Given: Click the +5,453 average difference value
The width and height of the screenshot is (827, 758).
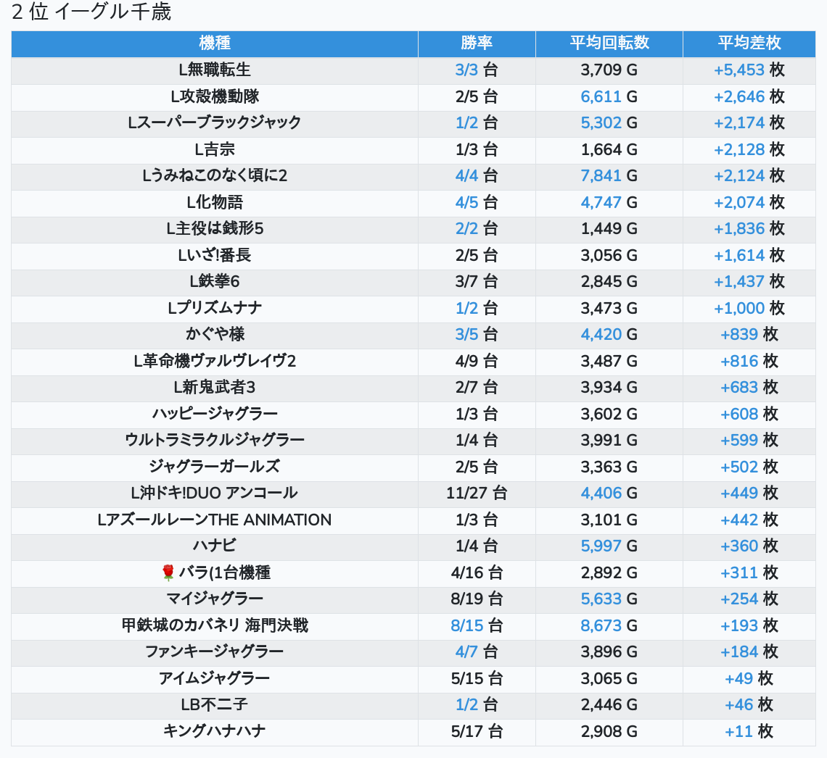Looking at the screenshot, I should tap(739, 70).
